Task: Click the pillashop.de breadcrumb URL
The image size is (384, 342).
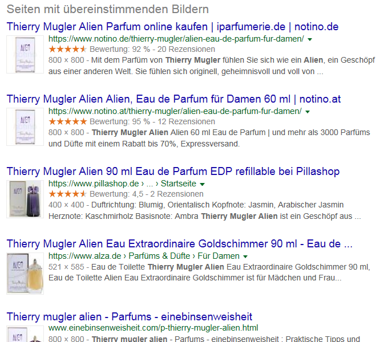Action: click(x=122, y=184)
